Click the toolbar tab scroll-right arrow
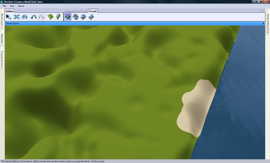 (264, 11)
